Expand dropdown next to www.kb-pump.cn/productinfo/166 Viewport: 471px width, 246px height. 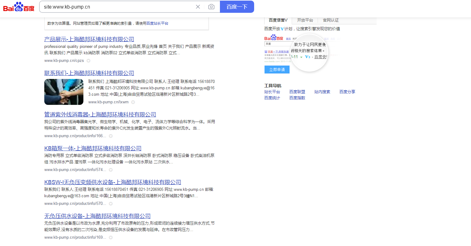pos(111,136)
